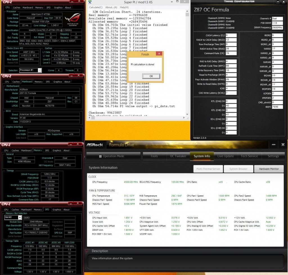Image resolution: width=288 pixels, height=275 pixels.
Task: Click the CAS# Latency (CL) value field
Action: [x=231, y=35]
